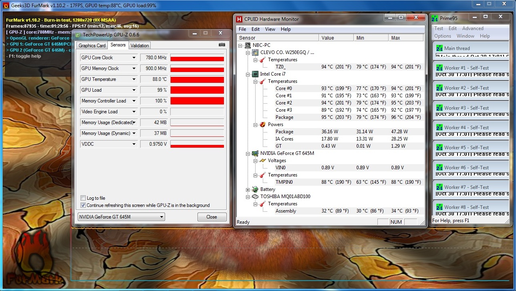
Task: Click the hard drive icon beside TOSHIBA MQ01ABD100
Action: coord(255,197)
